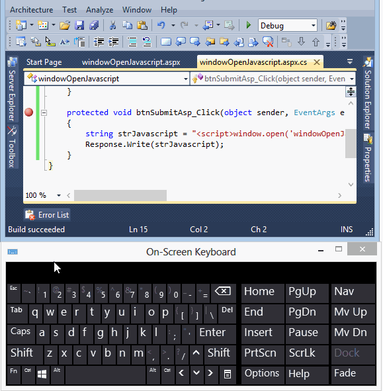Open the Toolbox side panel
Viewport: 383px width, 391px height.
point(12,147)
